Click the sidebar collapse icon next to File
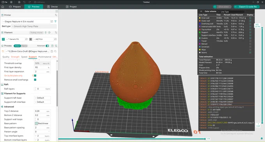265x142 pixels. point(11,2)
